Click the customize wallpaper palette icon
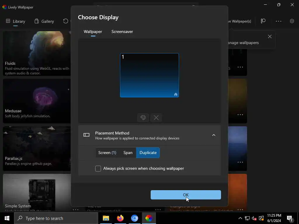This screenshot has width=299, height=224. click(x=143, y=118)
